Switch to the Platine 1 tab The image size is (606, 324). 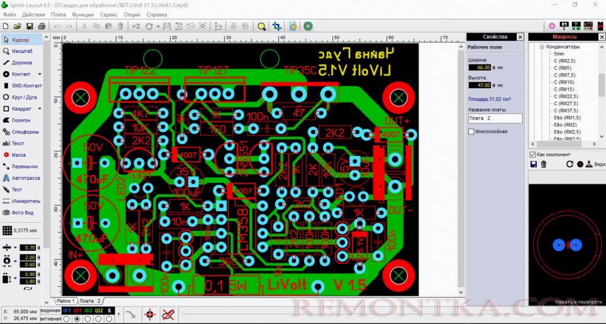(x=65, y=301)
